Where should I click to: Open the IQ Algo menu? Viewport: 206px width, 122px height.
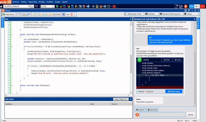42,2
